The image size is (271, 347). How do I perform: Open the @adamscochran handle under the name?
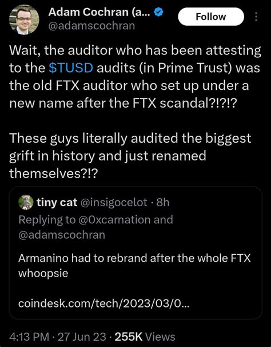pyautogui.click(x=91, y=26)
